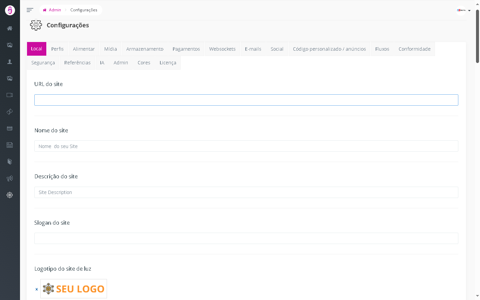Open the newspaper icon in the sidebar
The width and height of the screenshot is (480, 300).
point(10,145)
